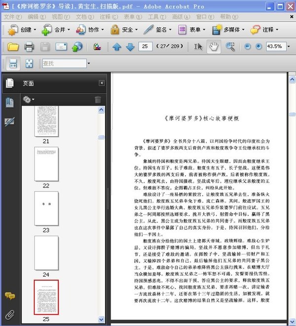
Task: Go to next page with down arrow
Action: coord(130,47)
